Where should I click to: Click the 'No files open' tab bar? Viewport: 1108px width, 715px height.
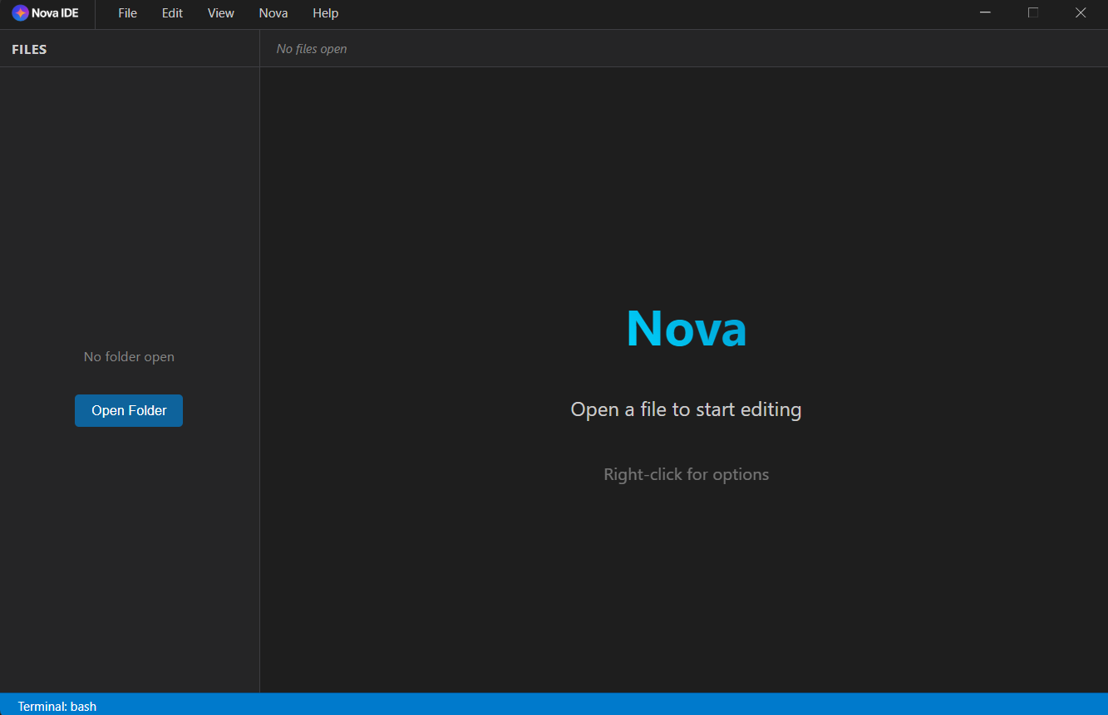(x=312, y=49)
